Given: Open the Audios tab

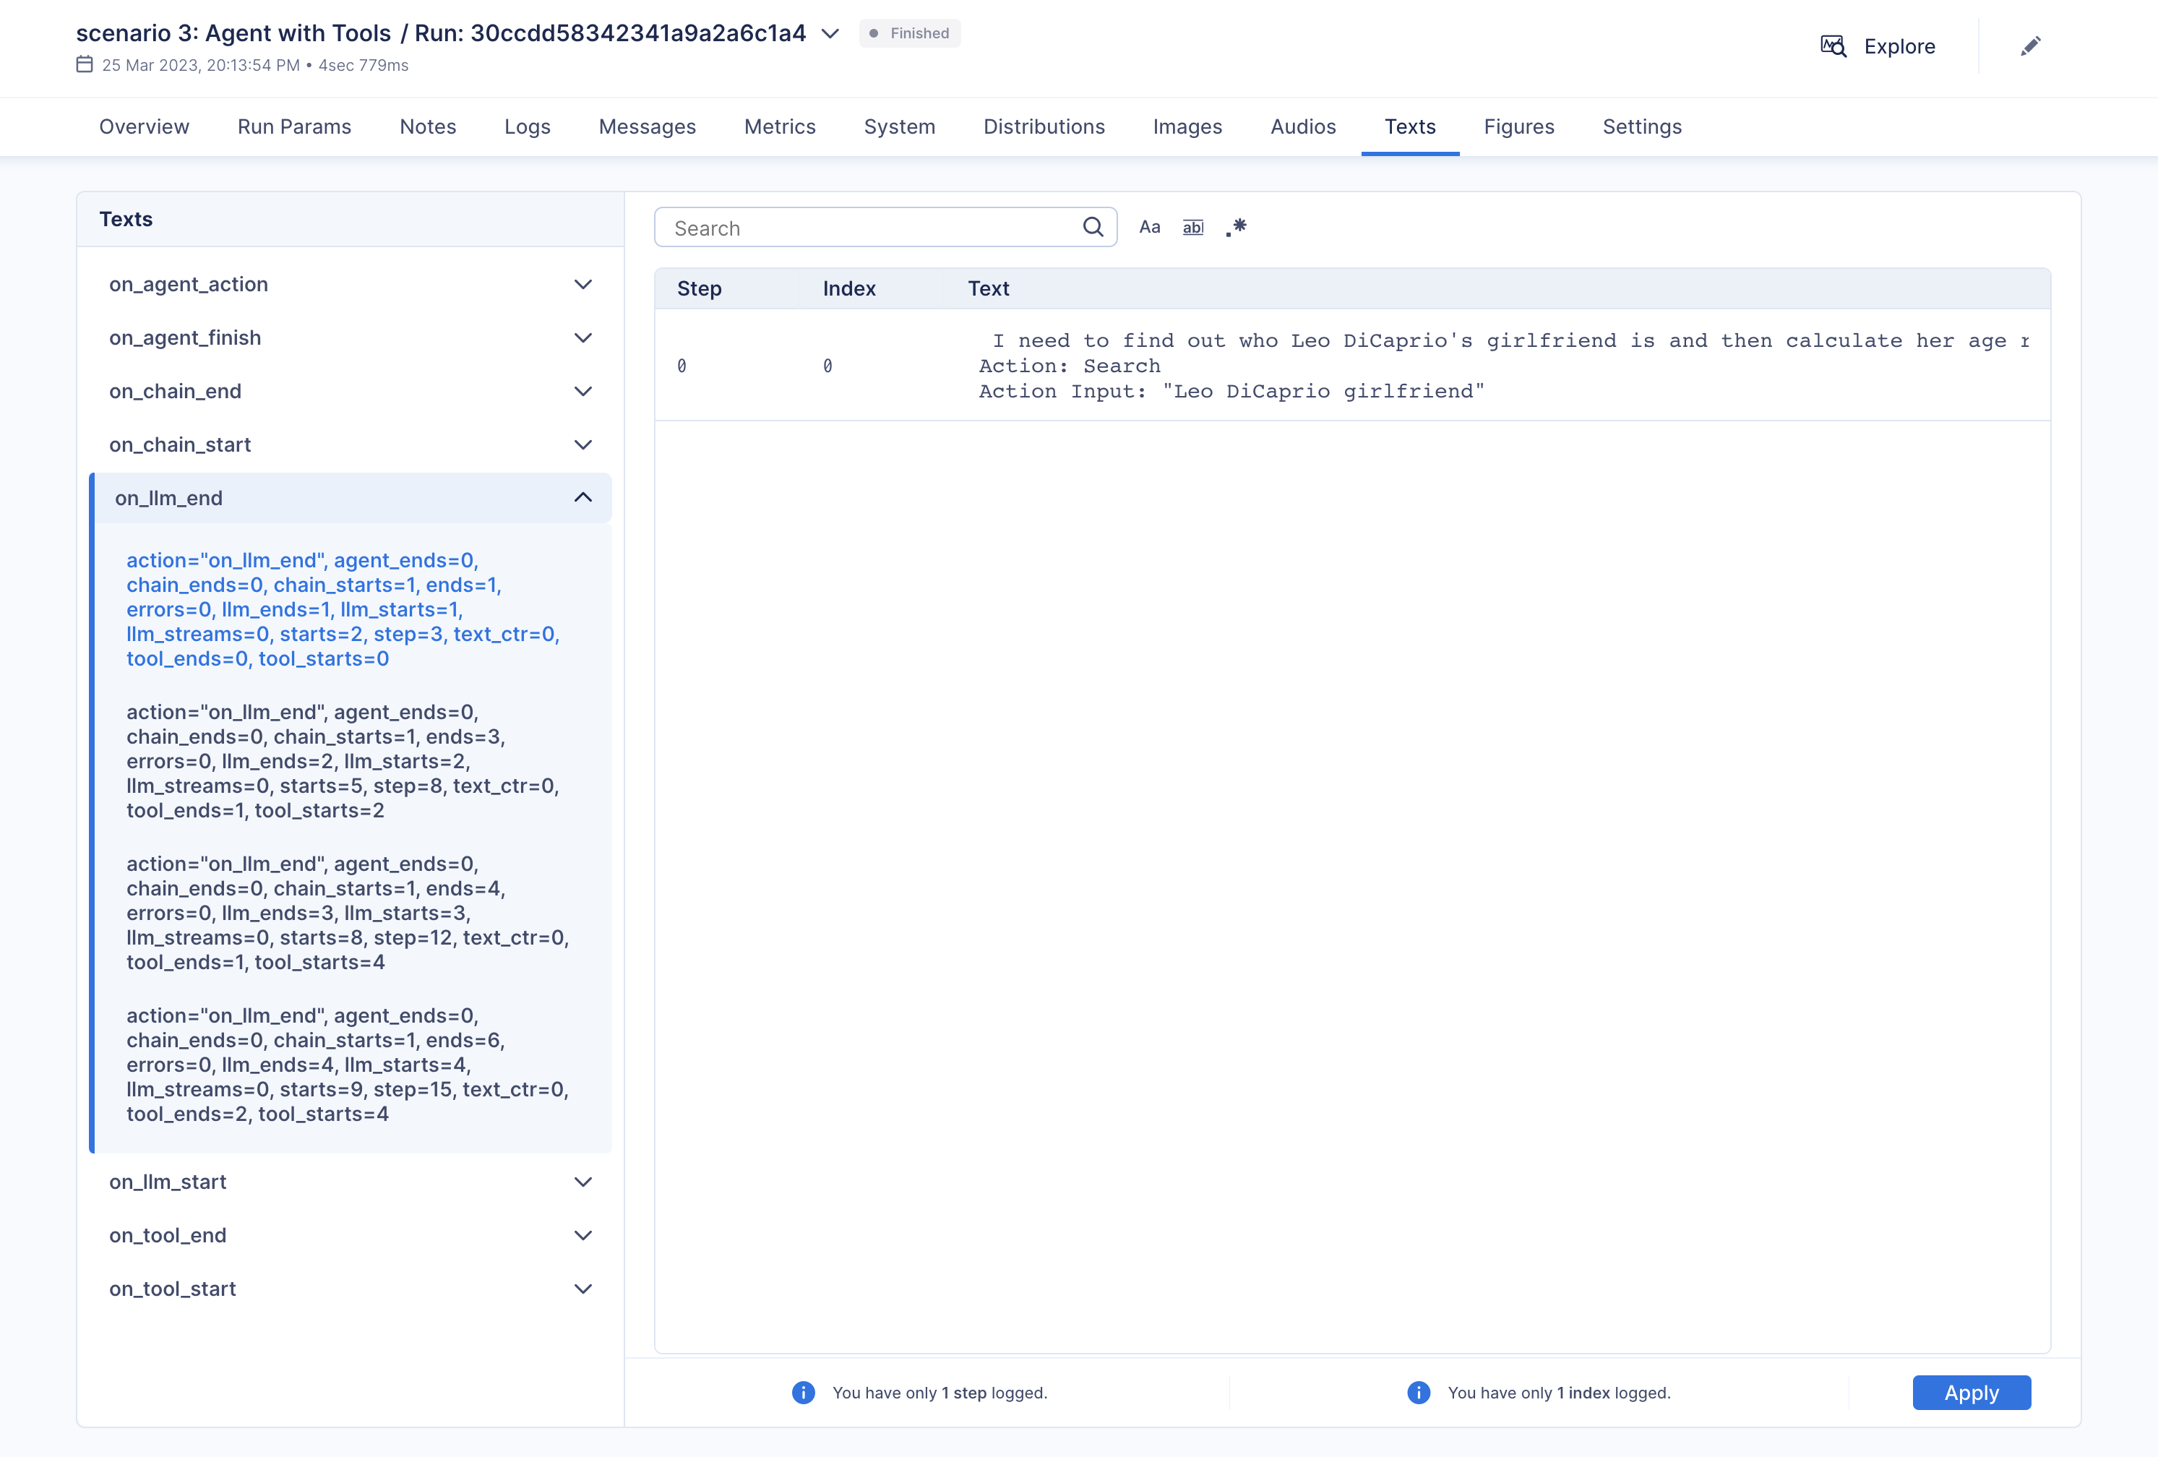Looking at the screenshot, I should point(1303,126).
